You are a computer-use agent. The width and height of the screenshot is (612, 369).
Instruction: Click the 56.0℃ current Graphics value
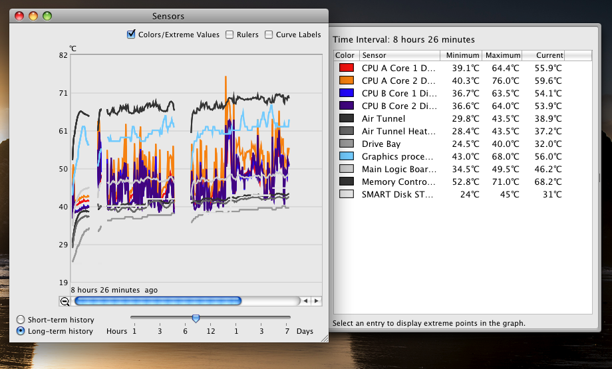pos(548,156)
